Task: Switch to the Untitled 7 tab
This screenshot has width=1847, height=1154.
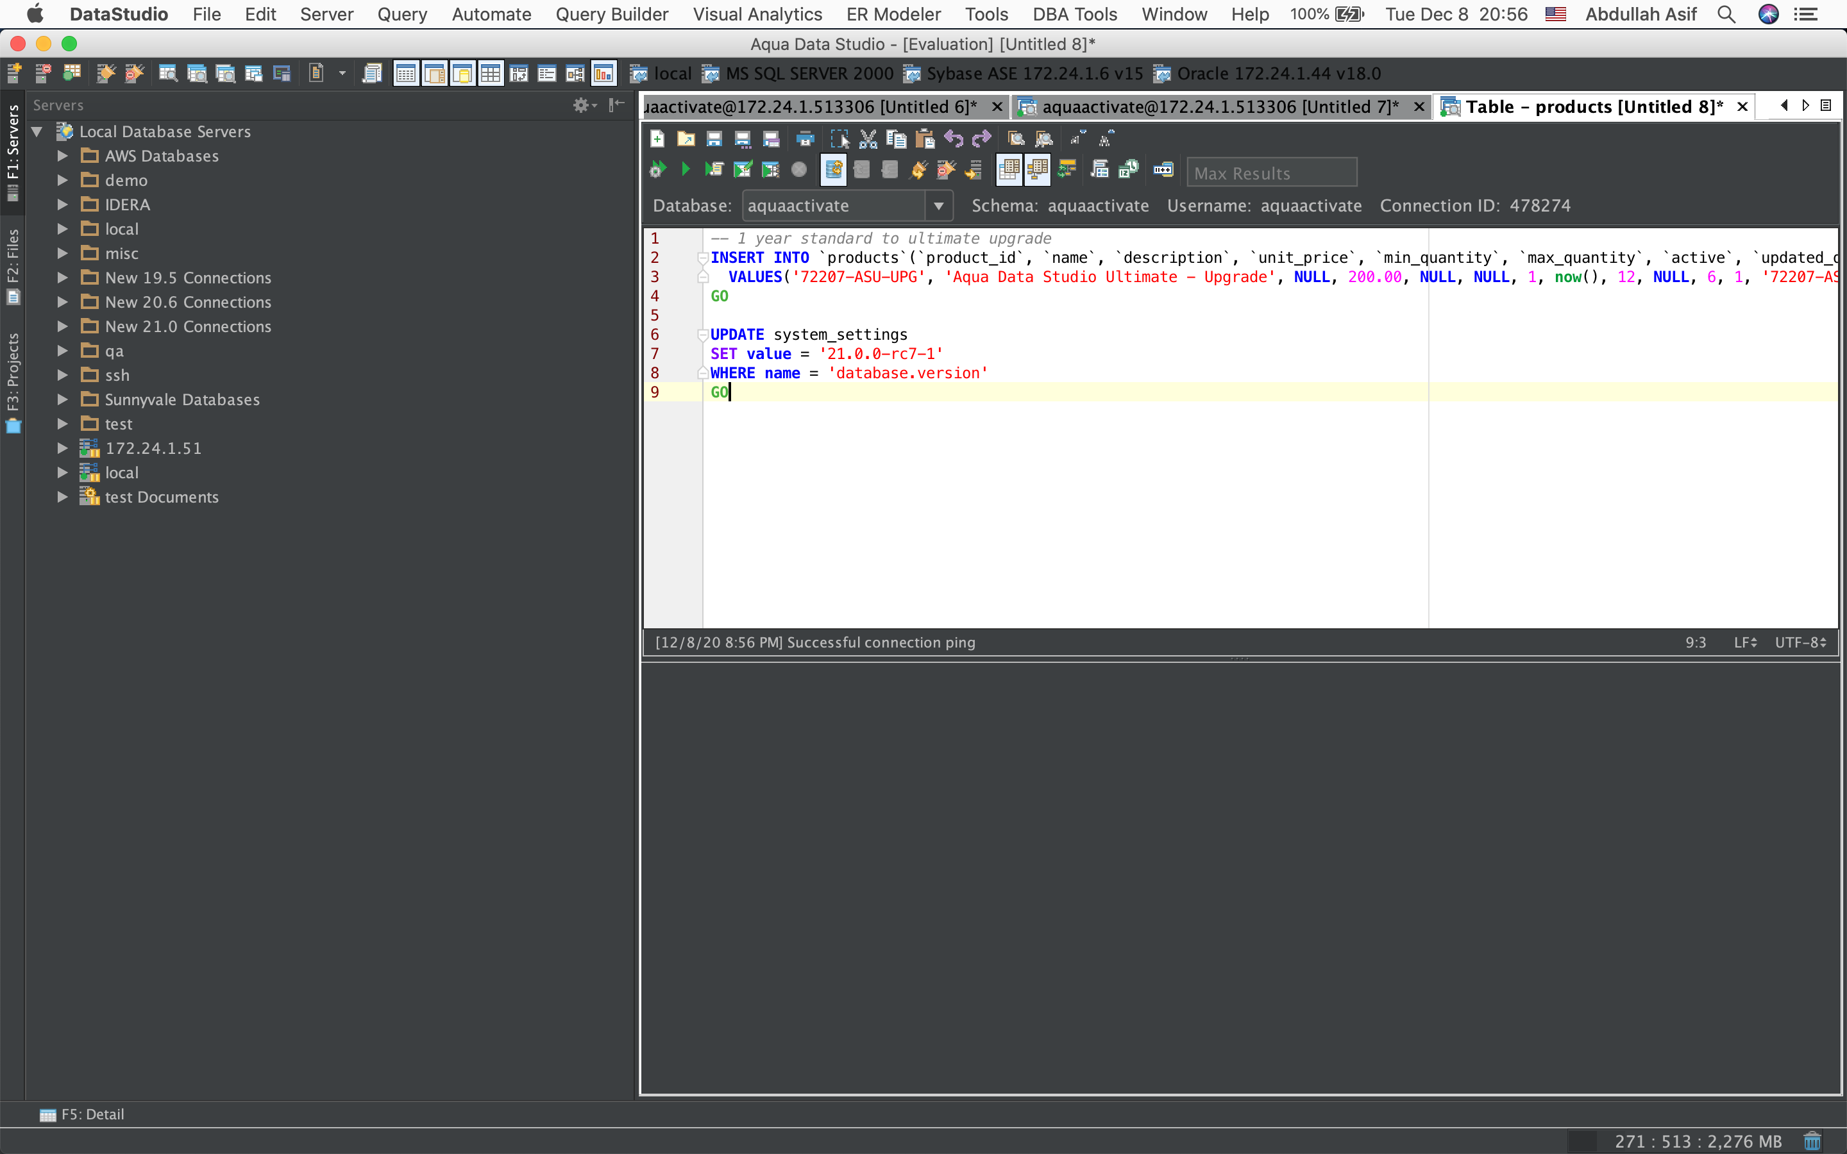Action: pos(1219,107)
